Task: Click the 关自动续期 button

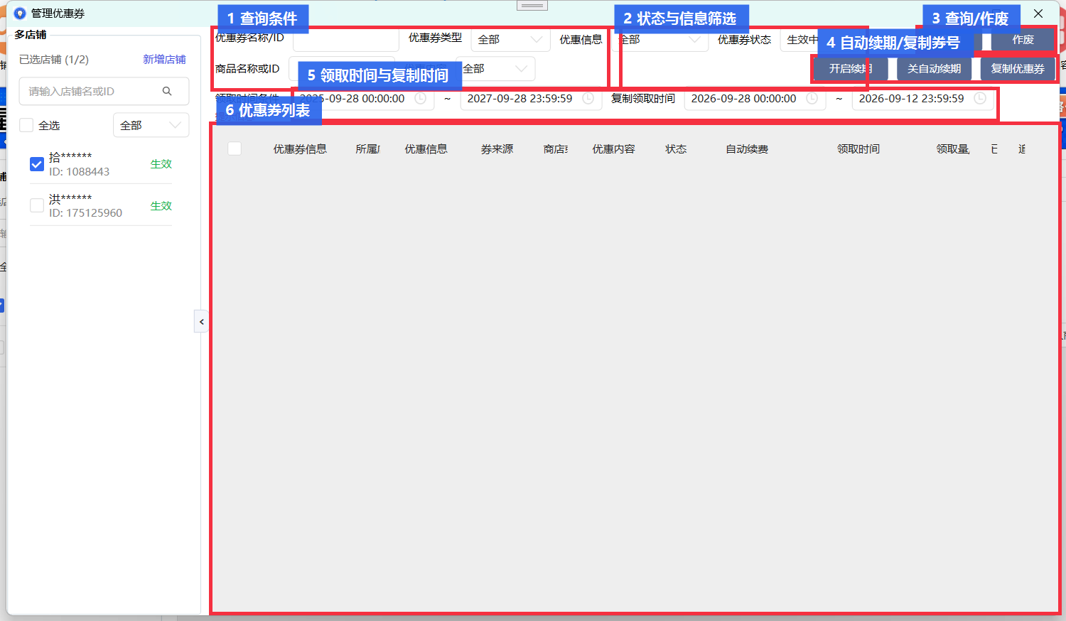Action: pos(934,69)
